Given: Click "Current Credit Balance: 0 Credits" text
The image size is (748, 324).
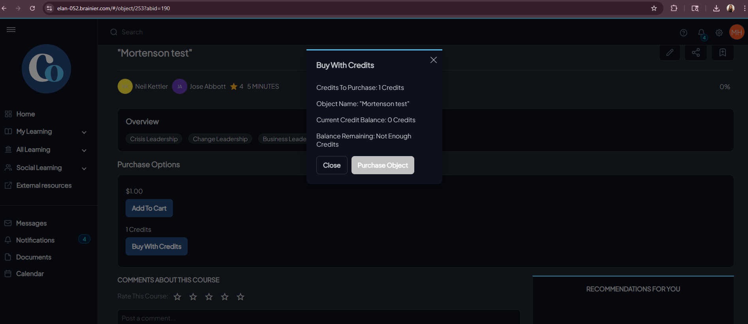Looking at the screenshot, I should tap(366, 120).
